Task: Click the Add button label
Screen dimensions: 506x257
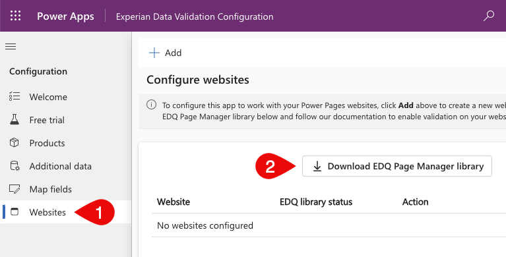Action: (x=174, y=53)
